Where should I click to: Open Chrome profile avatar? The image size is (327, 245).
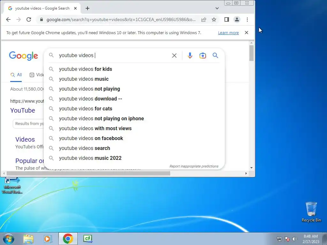[x=237, y=19]
